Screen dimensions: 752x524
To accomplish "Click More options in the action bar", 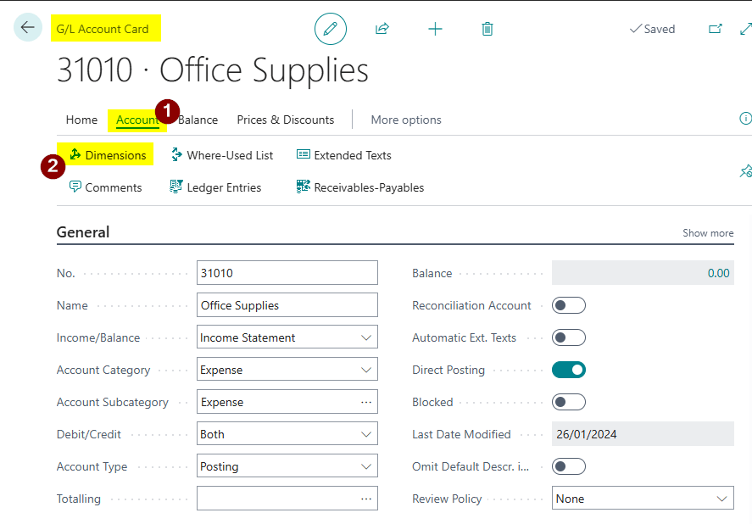I will coord(406,120).
